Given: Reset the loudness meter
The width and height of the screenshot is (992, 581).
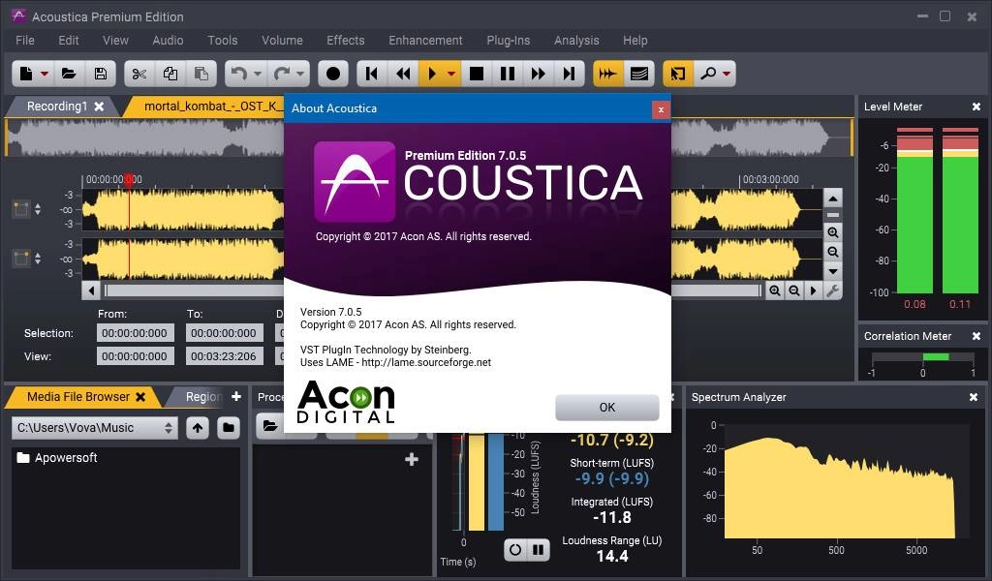Looking at the screenshot, I should coord(515,550).
